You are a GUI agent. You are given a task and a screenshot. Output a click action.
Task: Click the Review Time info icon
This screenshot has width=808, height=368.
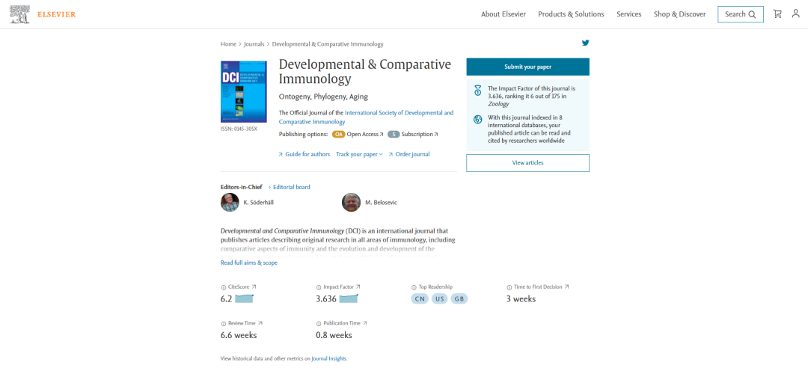click(223, 323)
